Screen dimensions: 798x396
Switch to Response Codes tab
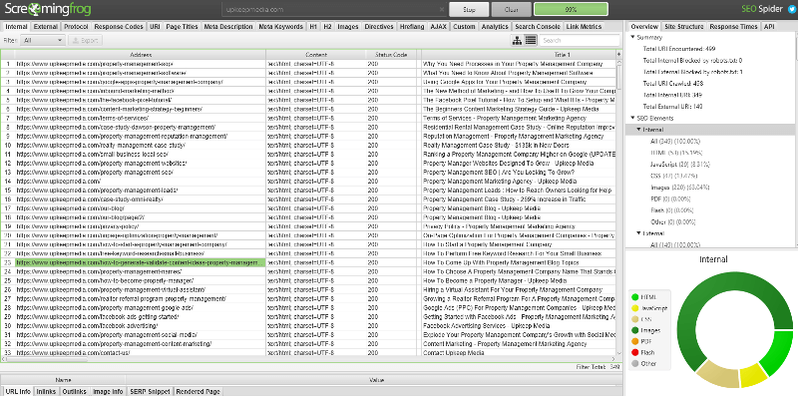pyautogui.click(x=119, y=27)
